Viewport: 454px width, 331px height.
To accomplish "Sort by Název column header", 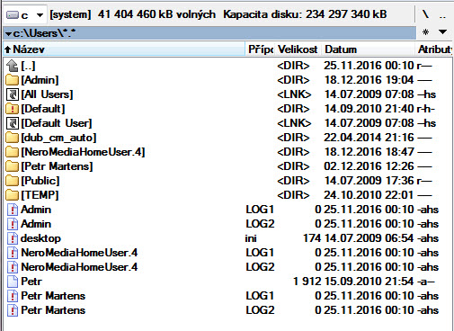I will click(124, 49).
